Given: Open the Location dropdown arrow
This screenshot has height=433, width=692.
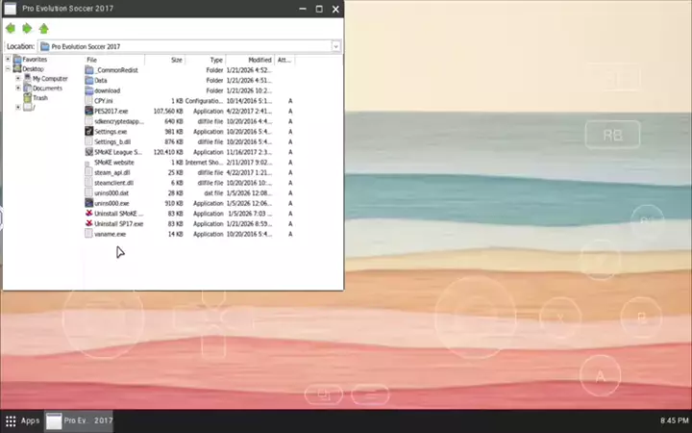Looking at the screenshot, I should coord(336,46).
